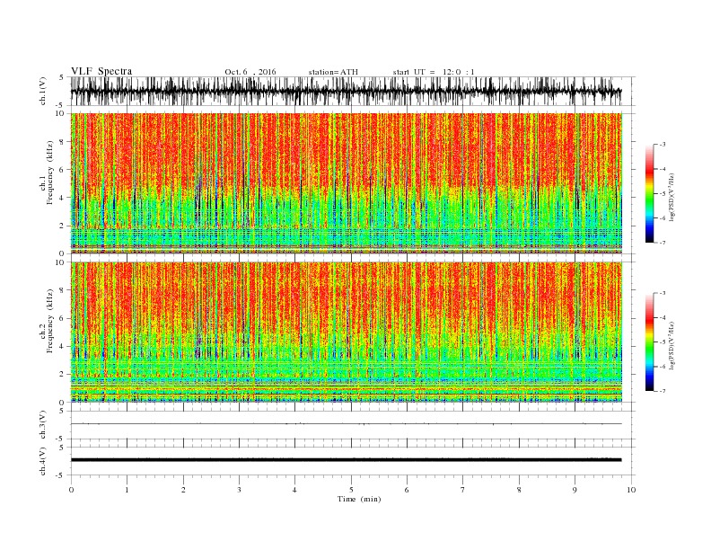
Task: Click the "8" kHz tick of ch.2 spectrogram
Action: click(63, 290)
